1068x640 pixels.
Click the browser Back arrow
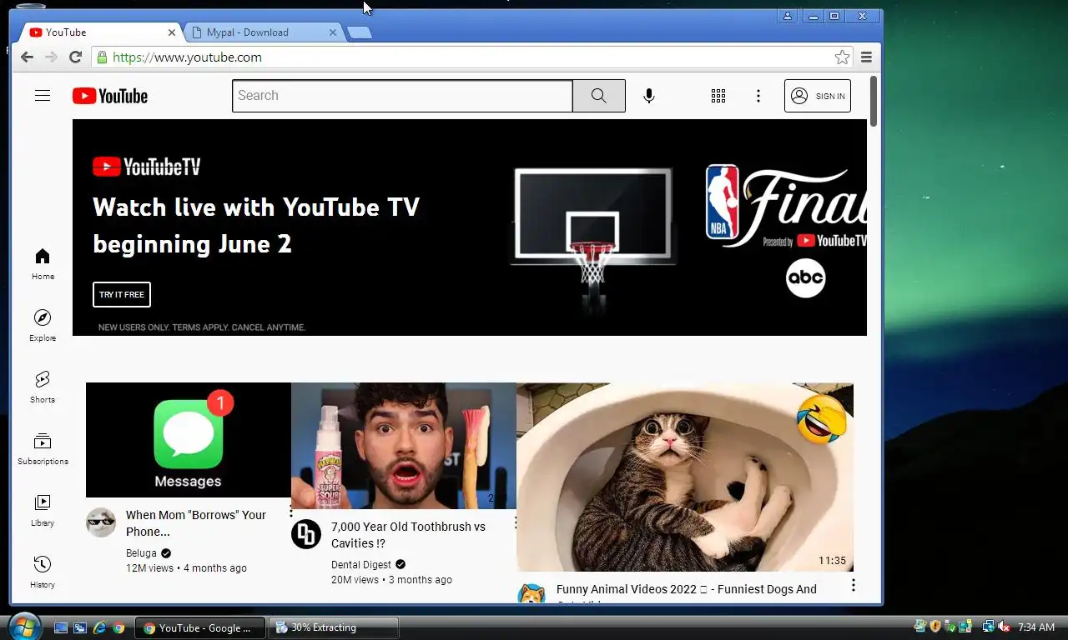27,57
